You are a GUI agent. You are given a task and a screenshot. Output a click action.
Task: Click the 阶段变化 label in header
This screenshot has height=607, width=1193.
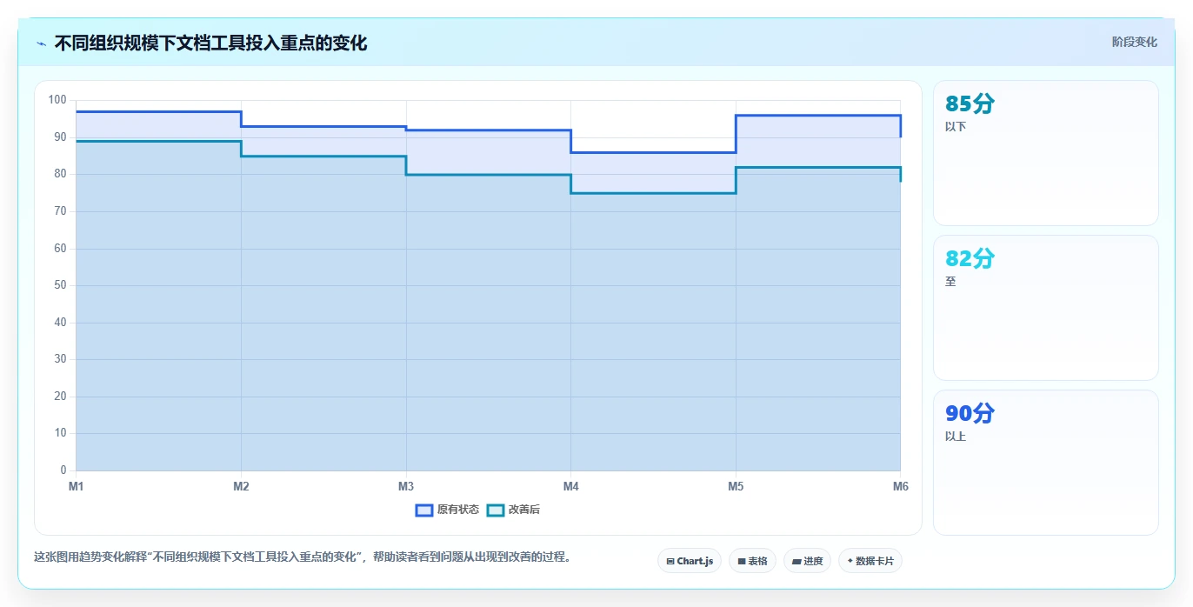point(1135,42)
